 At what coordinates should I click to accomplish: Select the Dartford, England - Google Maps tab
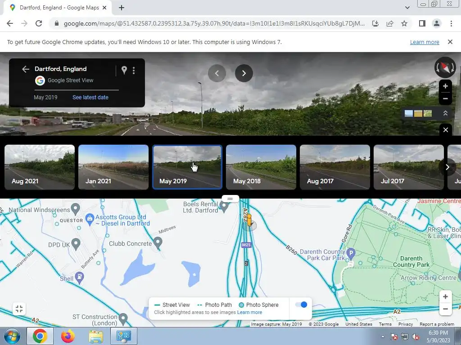point(57,8)
